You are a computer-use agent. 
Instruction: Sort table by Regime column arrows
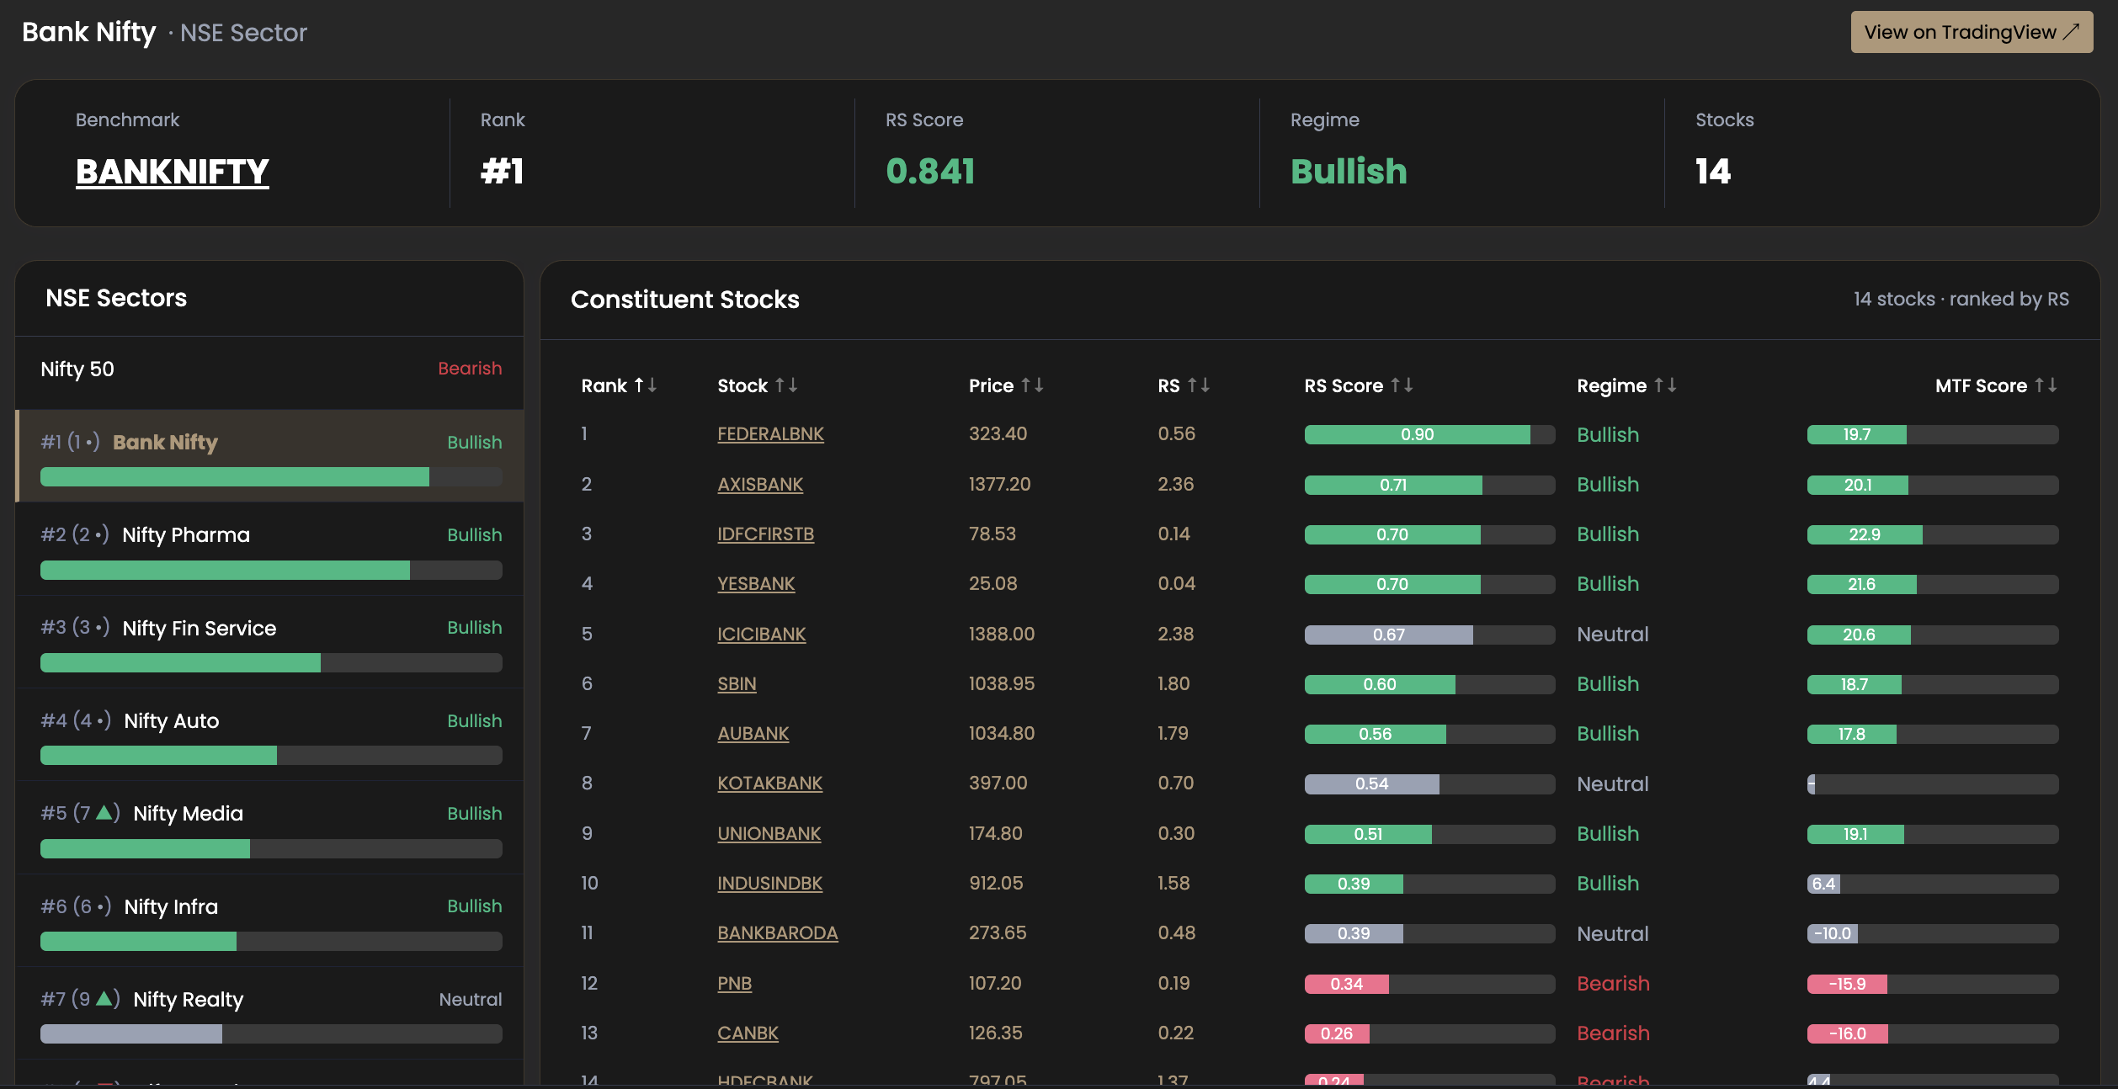click(x=1665, y=385)
